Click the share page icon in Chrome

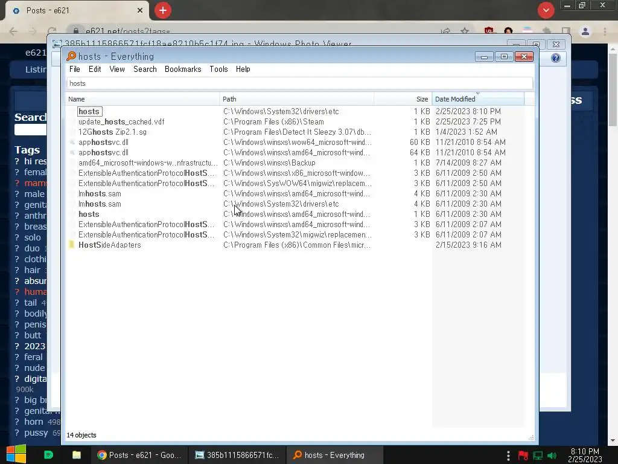[445, 31]
